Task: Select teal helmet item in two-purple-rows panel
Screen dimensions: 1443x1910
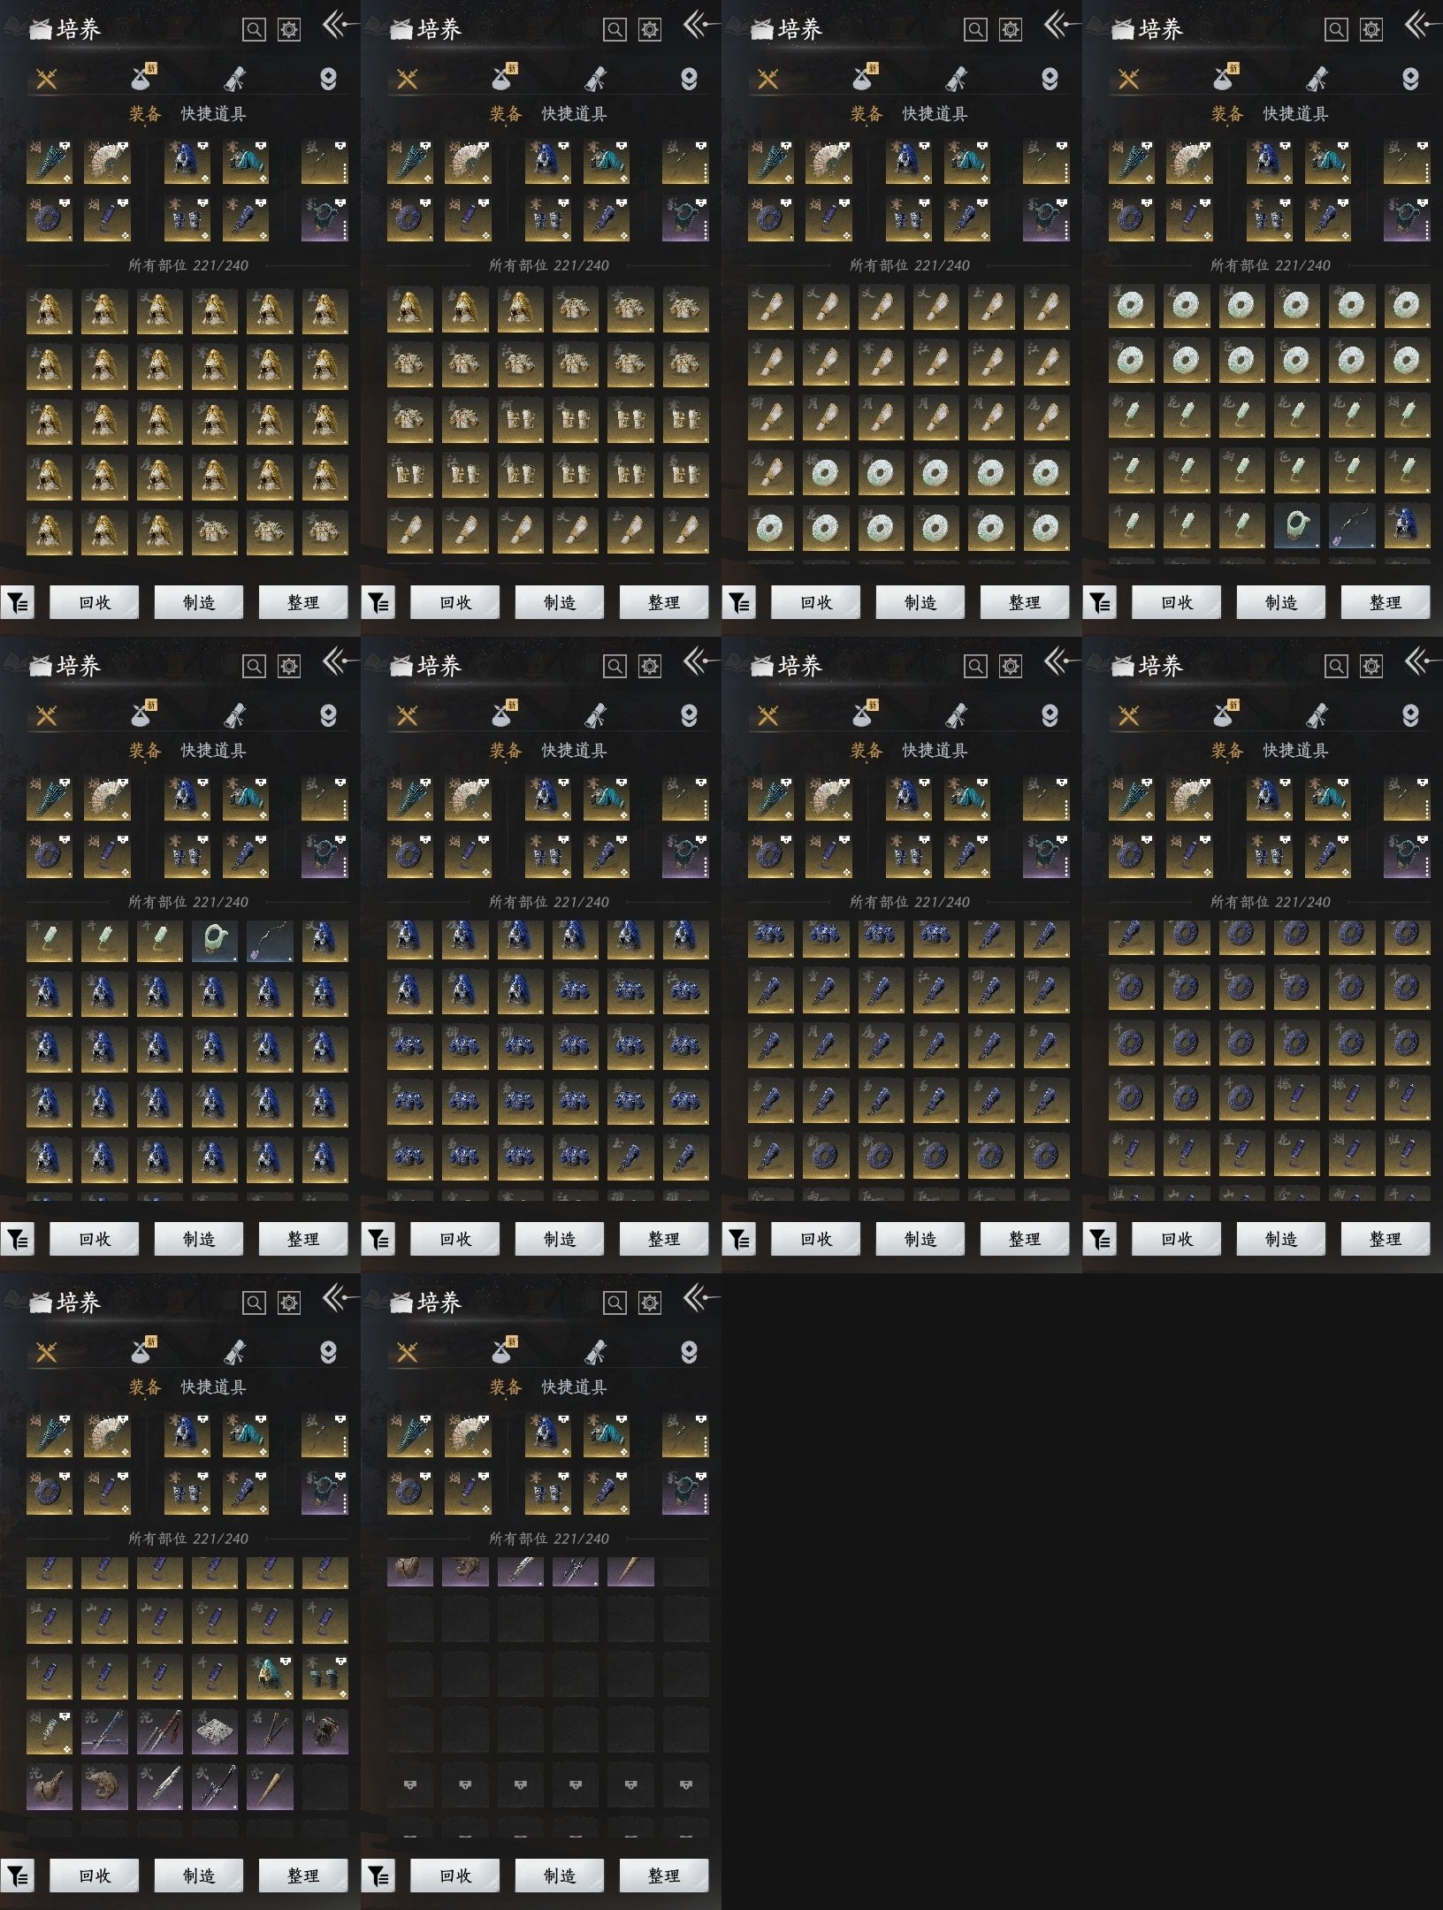Action: click(270, 1677)
